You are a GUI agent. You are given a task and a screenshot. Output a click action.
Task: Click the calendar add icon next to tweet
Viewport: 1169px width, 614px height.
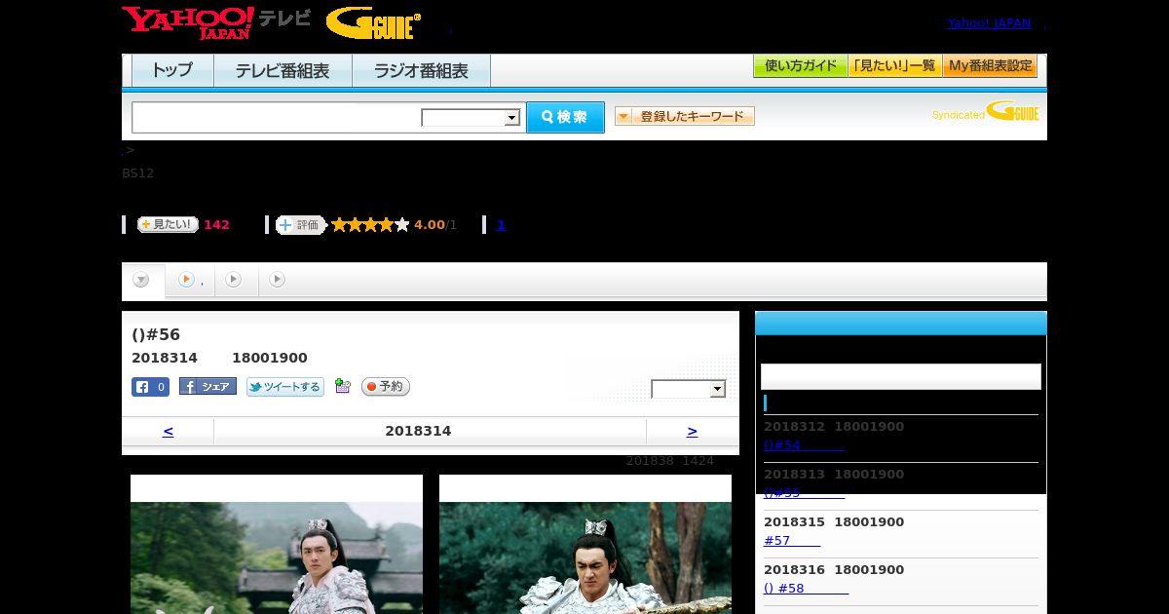pos(342,386)
